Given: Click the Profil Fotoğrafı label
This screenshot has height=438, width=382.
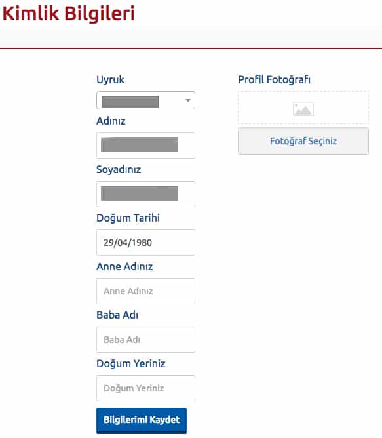Looking at the screenshot, I should 274,79.
